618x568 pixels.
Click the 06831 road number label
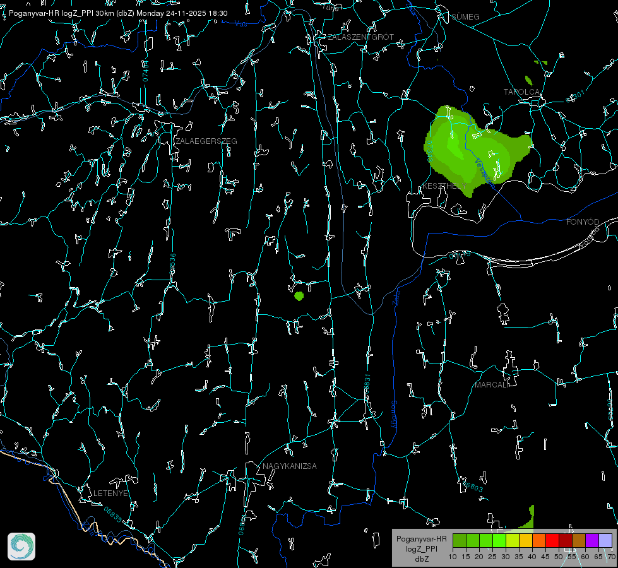[x=367, y=384]
